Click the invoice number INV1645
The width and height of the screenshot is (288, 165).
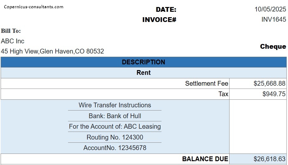tap(274, 19)
